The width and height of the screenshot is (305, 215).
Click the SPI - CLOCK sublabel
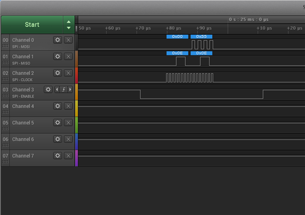[x=22, y=79]
